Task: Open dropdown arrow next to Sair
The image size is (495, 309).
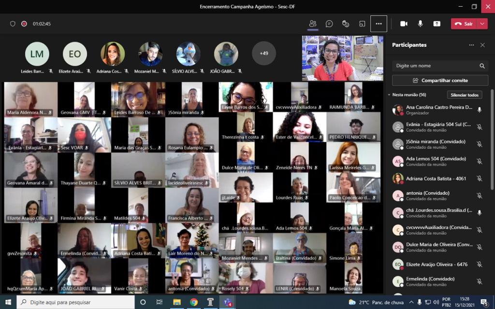Action: (482, 24)
